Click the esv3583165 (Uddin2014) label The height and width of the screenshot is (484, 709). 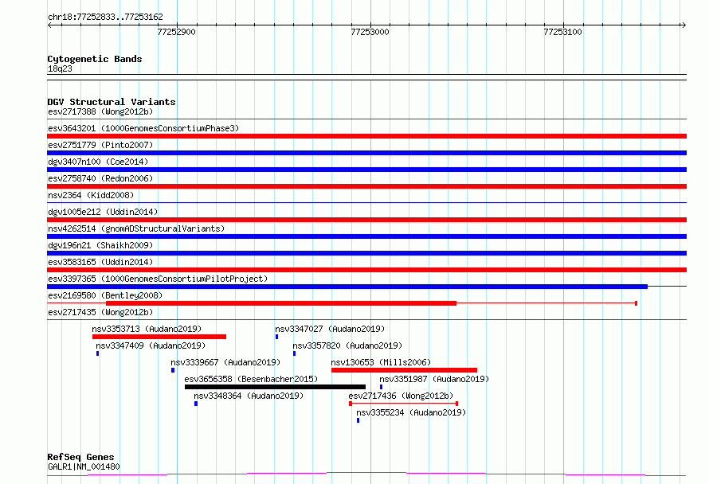click(100, 262)
